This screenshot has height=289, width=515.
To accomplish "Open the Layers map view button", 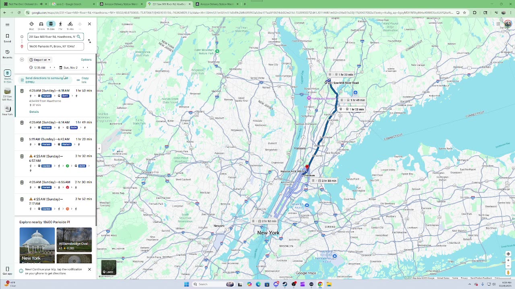I will tap(109, 267).
